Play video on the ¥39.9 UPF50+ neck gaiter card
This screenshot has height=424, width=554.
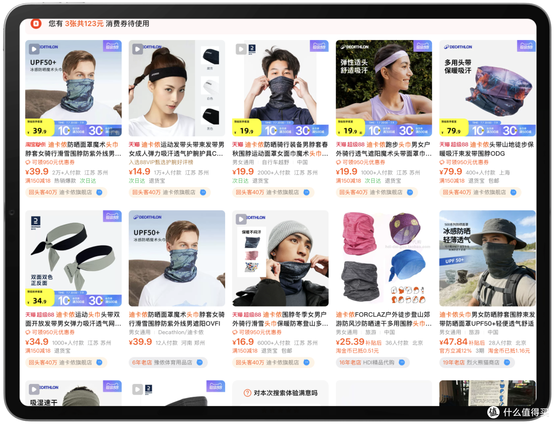pos(34,49)
